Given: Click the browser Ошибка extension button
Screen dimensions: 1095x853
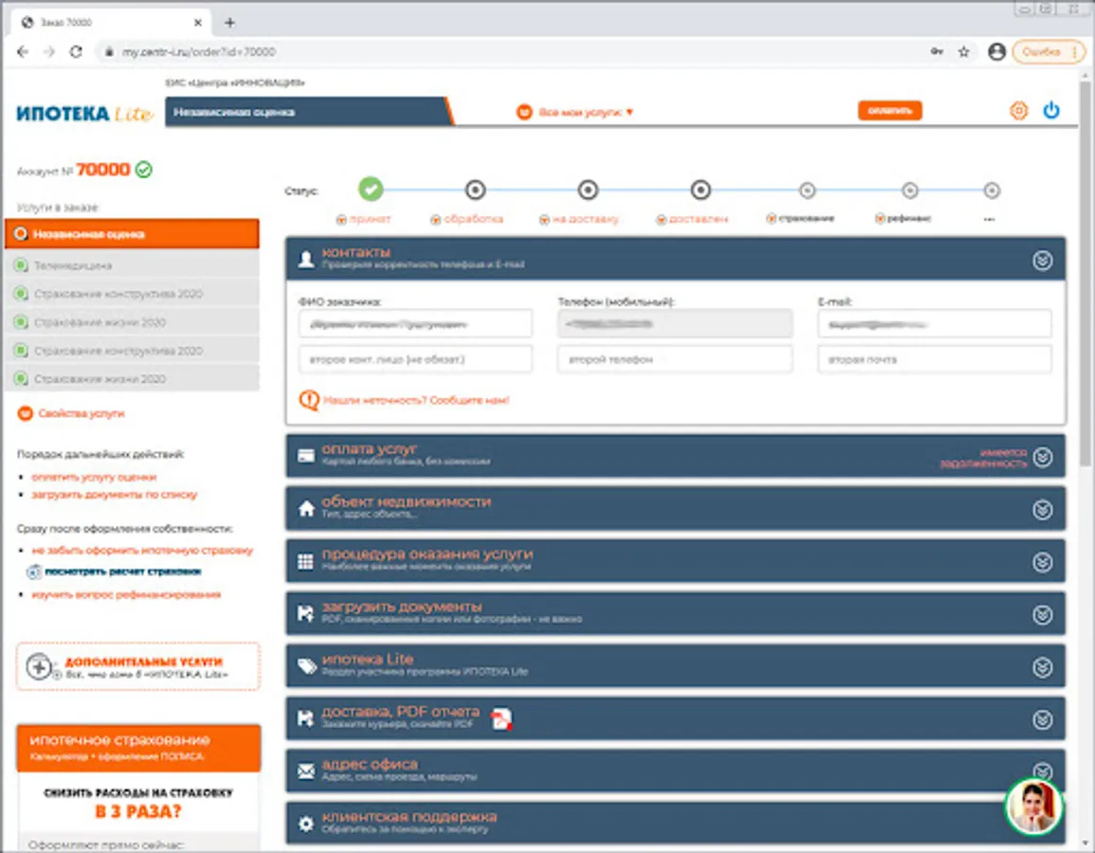Looking at the screenshot, I should (1049, 52).
